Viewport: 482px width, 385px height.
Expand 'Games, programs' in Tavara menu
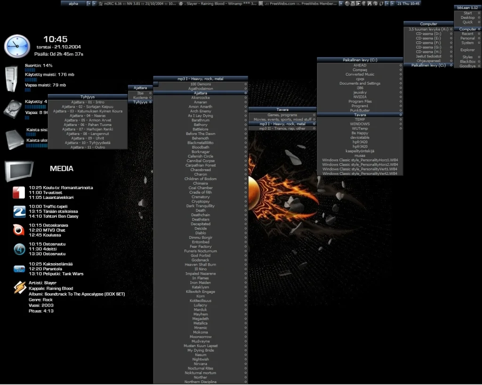(282, 115)
